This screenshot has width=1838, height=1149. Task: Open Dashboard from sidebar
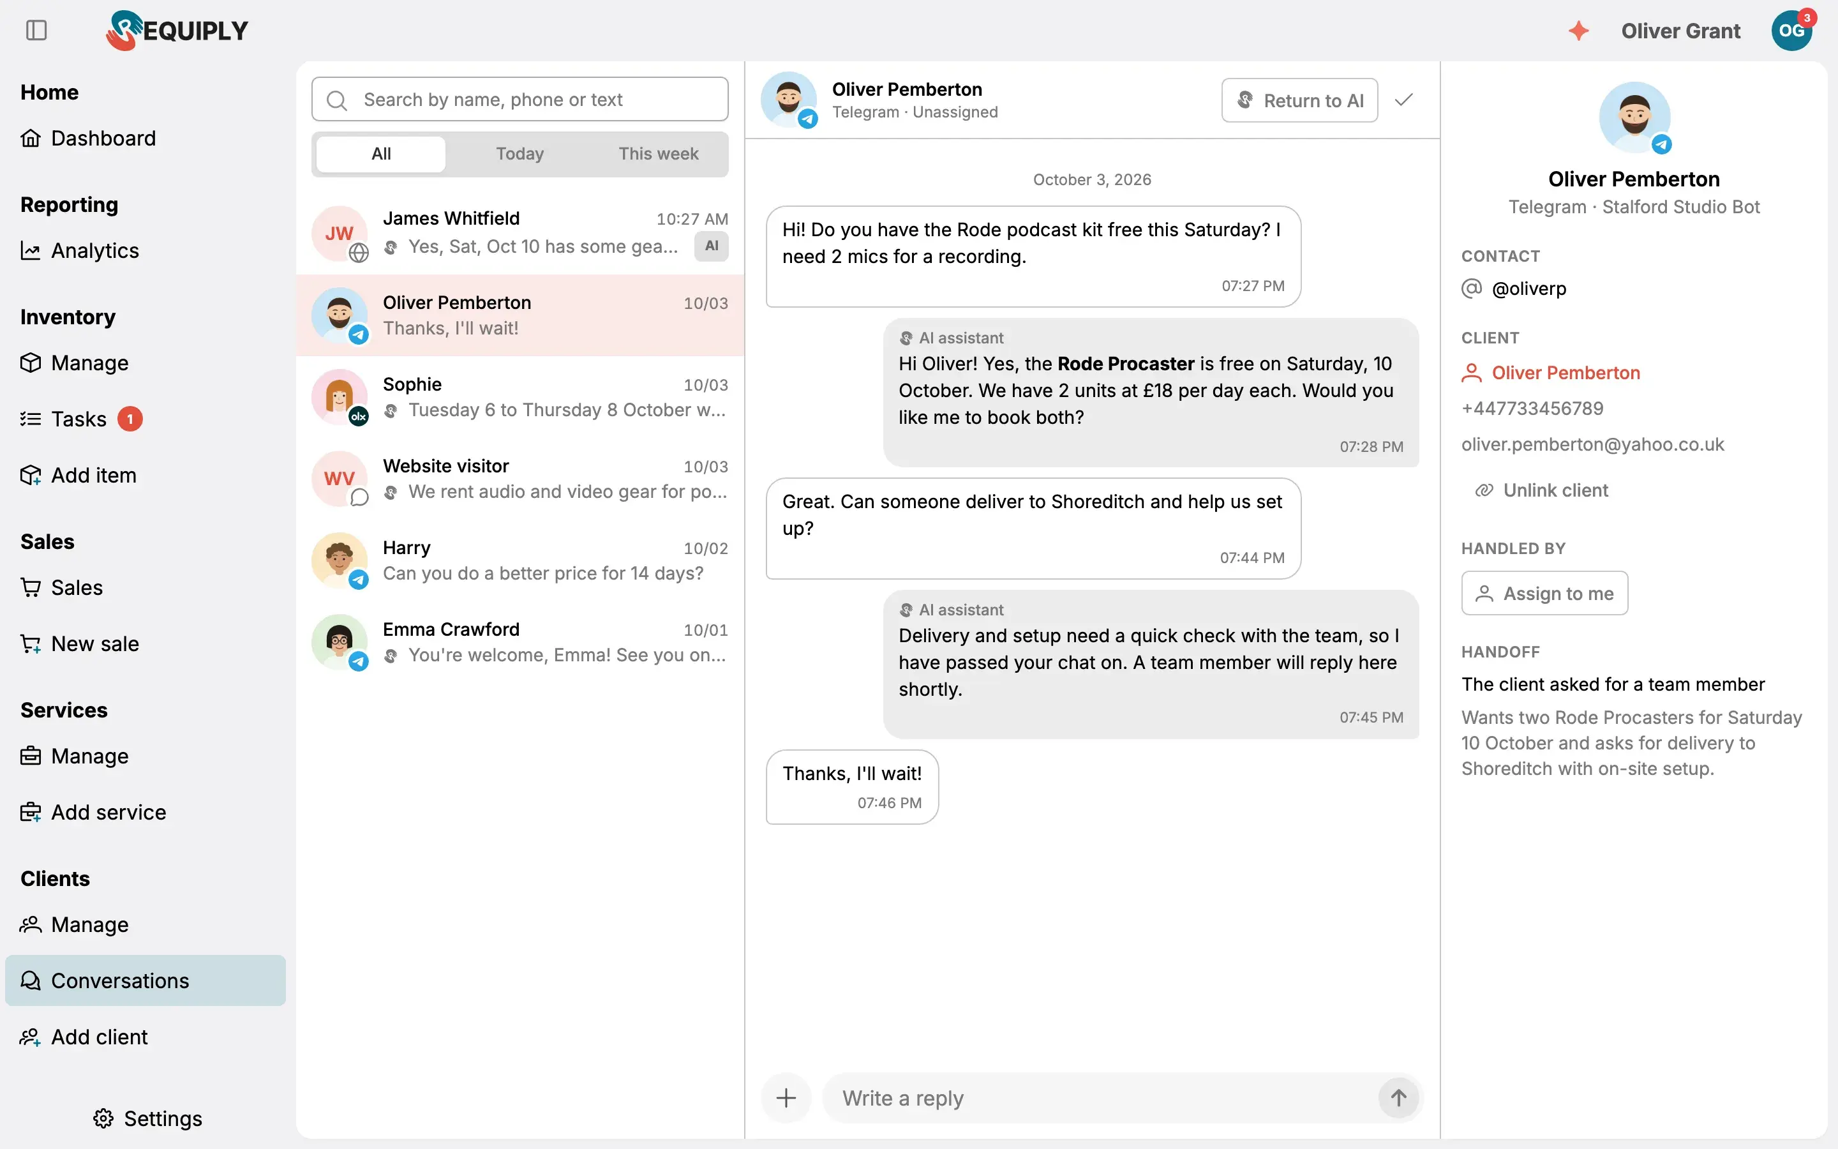tap(88, 139)
